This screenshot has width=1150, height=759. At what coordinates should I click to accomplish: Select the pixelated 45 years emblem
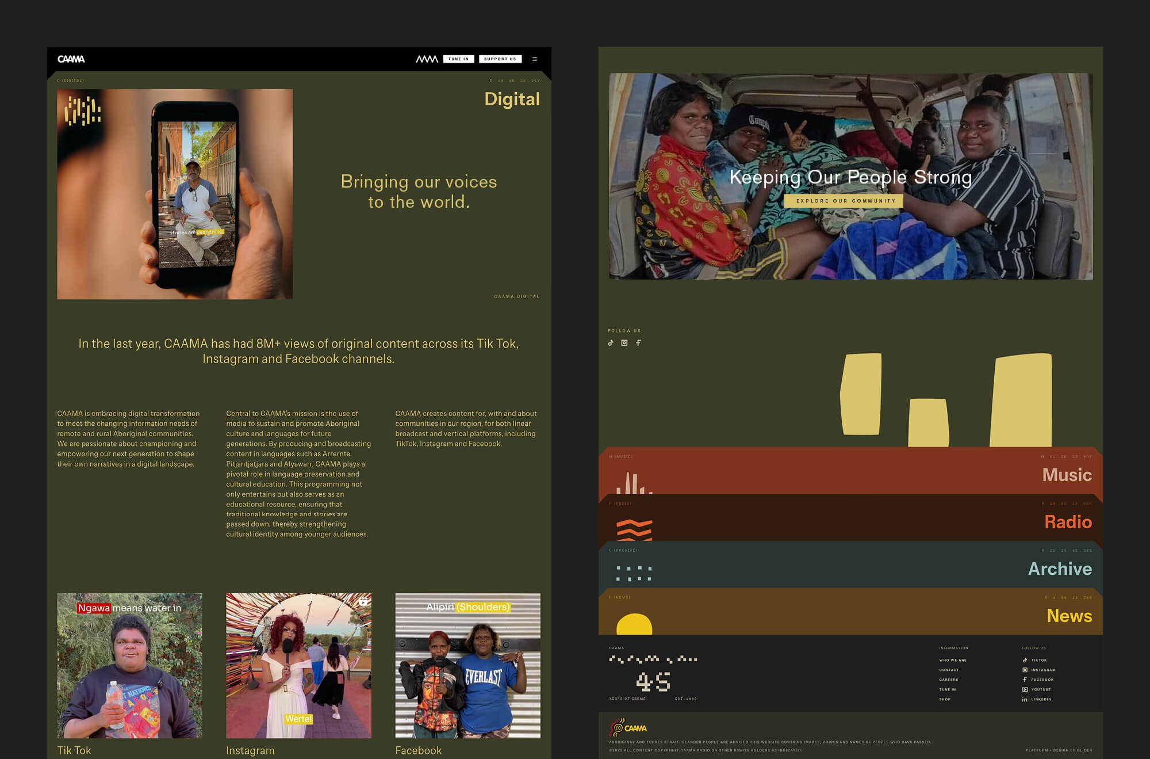click(653, 681)
